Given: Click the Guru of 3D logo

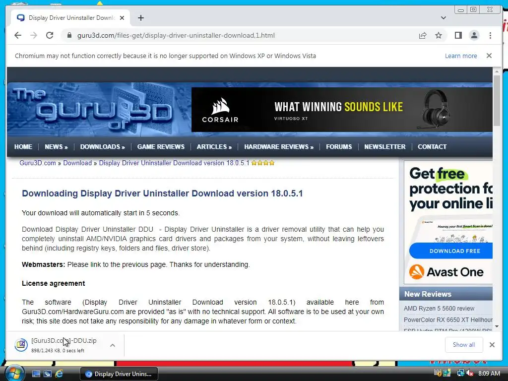Looking at the screenshot, I should tap(92, 109).
